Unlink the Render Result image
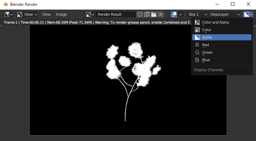Viewport: 256px width, 141px height. click(x=161, y=14)
